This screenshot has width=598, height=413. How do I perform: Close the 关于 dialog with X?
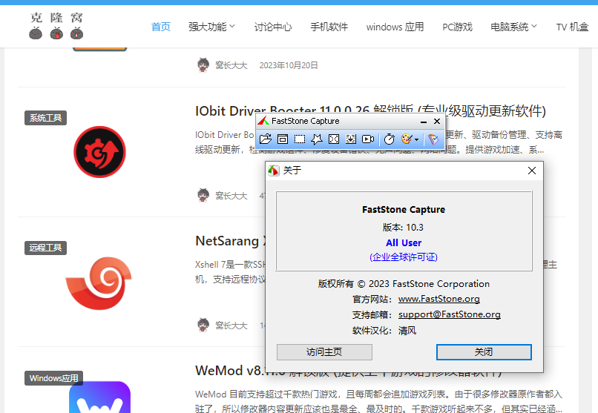[532, 171]
